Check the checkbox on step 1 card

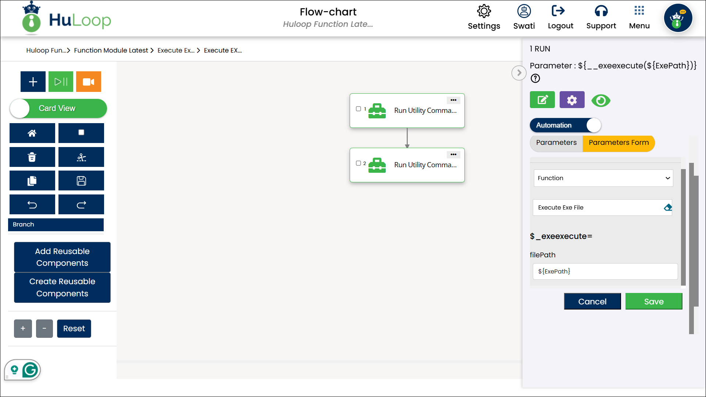(359, 109)
